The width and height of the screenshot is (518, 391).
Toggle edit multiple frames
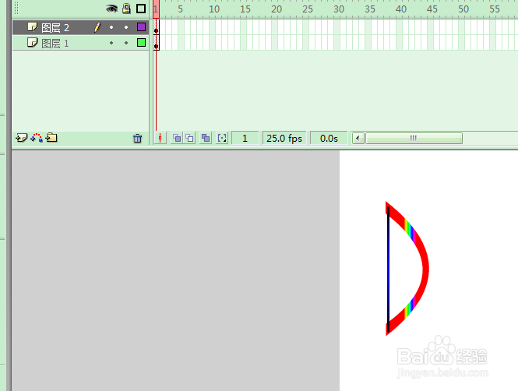coord(206,138)
